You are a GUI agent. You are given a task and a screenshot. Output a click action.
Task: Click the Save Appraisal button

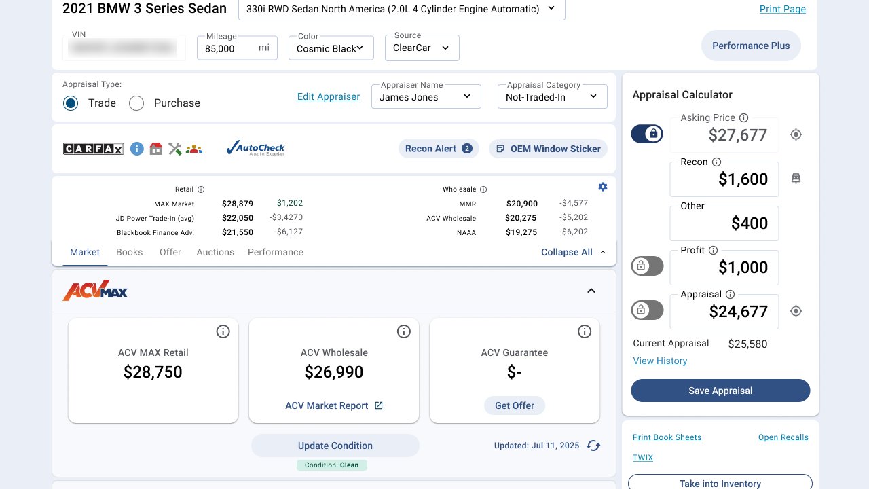pyautogui.click(x=720, y=391)
